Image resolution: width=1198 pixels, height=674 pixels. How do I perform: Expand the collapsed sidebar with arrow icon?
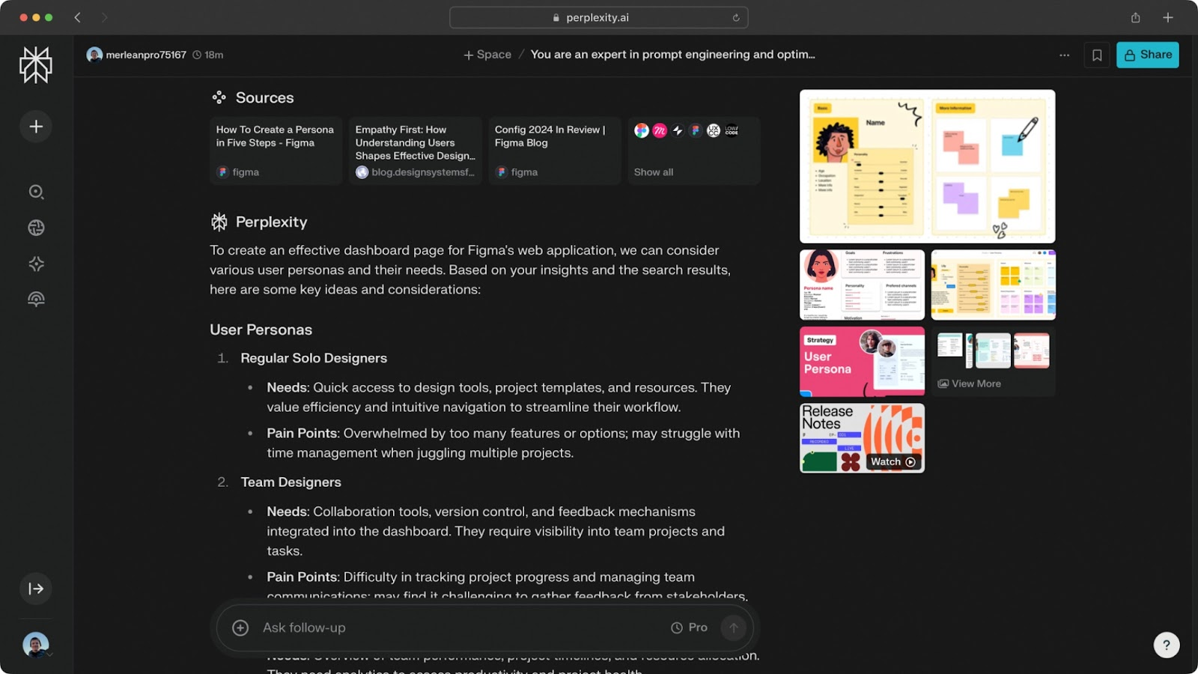tap(35, 589)
